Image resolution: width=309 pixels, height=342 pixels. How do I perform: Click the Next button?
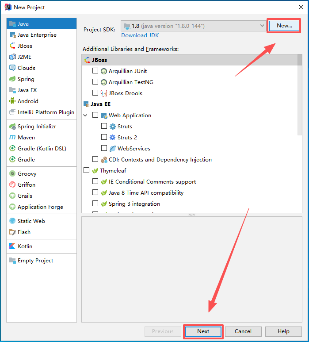coord(203,331)
